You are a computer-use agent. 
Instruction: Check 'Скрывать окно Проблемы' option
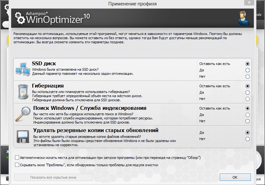coord(17,165)
